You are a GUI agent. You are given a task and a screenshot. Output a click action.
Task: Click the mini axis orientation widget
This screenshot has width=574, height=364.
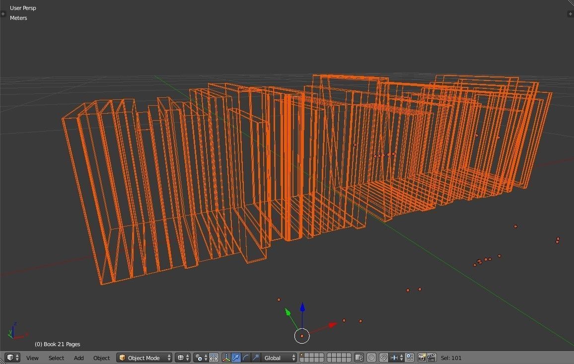(x=16, y=331)
